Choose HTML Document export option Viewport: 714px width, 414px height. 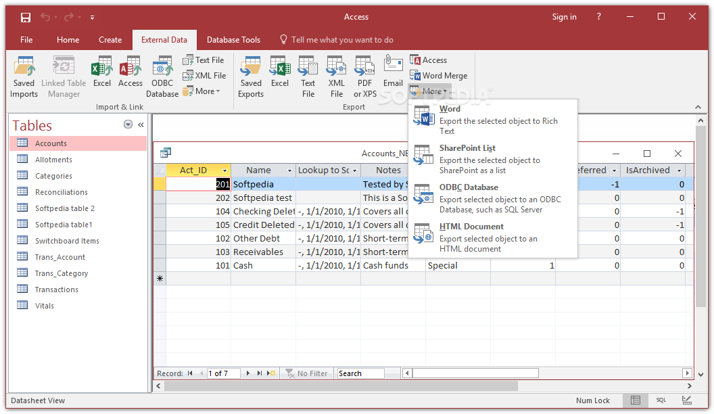493,237
